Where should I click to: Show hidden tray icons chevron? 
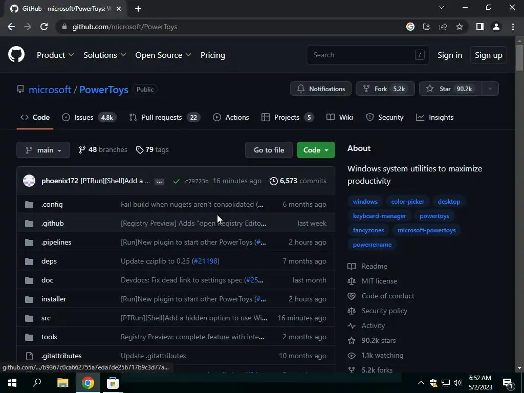tap(421, 383)
